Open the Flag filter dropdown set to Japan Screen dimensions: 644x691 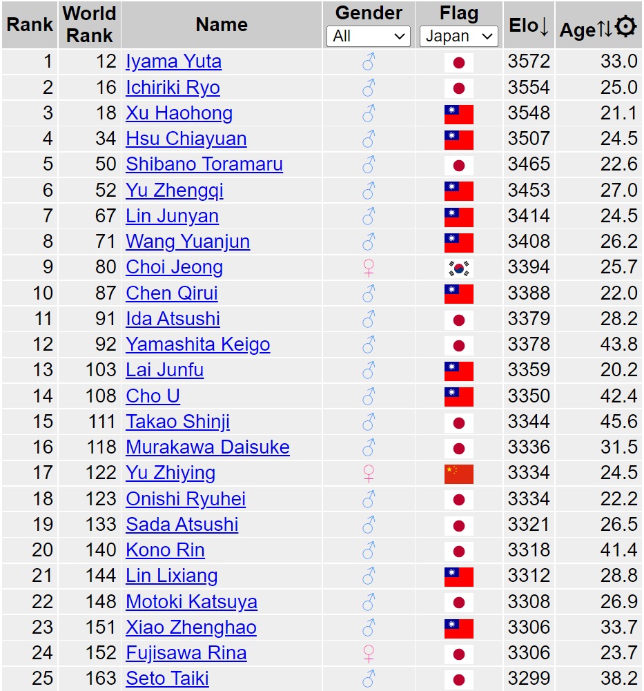pos(458,37)
